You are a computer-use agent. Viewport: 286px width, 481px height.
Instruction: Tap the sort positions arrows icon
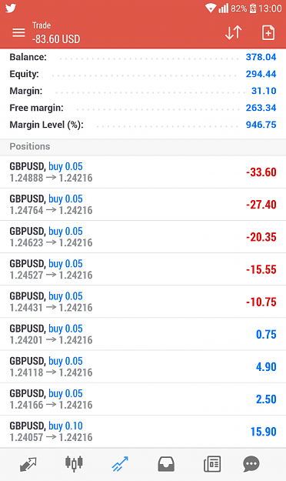coord(234,32)
